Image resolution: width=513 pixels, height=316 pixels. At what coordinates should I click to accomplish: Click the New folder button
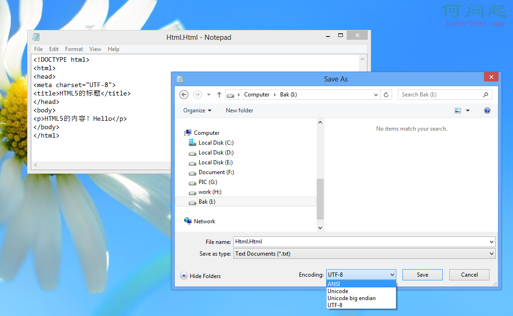(239, 110)
